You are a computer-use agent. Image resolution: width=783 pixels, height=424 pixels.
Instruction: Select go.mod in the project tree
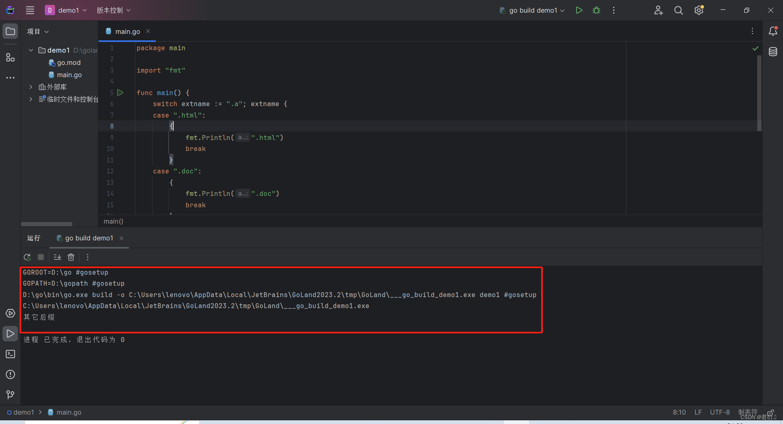click(64, 62)
